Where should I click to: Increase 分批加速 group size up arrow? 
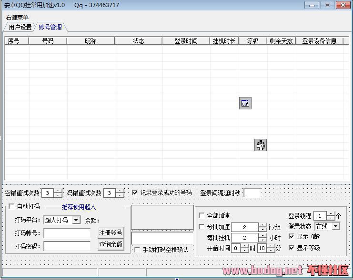(x=262, y=225)
